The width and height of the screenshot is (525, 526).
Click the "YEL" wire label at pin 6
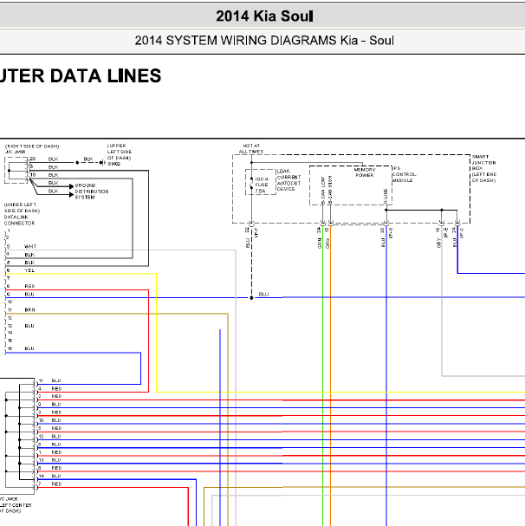(29, 270)
